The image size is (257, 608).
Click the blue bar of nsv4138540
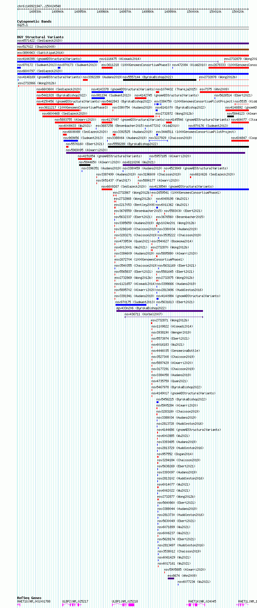pyautogui.click(x=199, y=189)
